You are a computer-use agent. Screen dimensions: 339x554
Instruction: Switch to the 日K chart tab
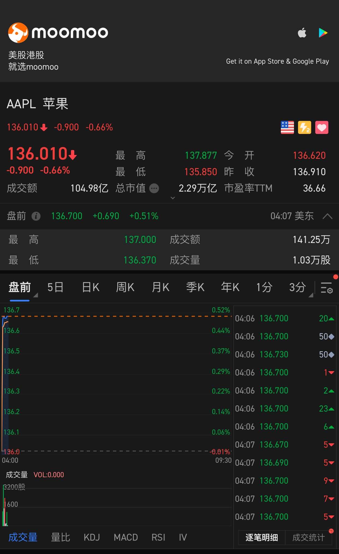(x=91, y=287)
